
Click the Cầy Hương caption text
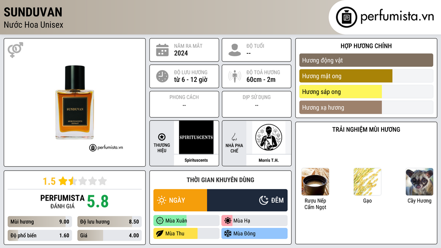coord(419,201)
